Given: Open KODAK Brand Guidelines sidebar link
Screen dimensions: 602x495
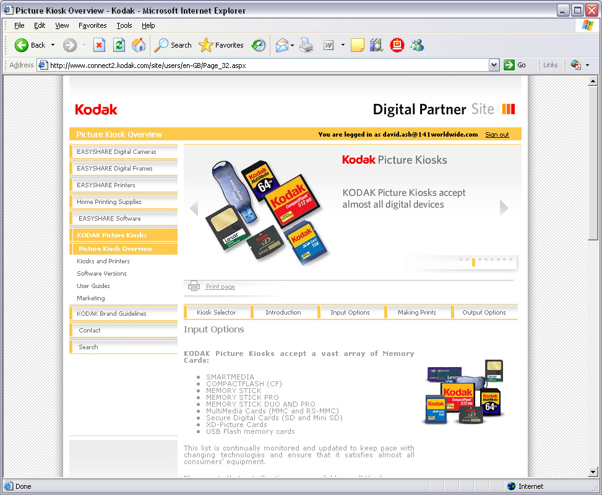Looking at the screenshot, I should 124,314.
